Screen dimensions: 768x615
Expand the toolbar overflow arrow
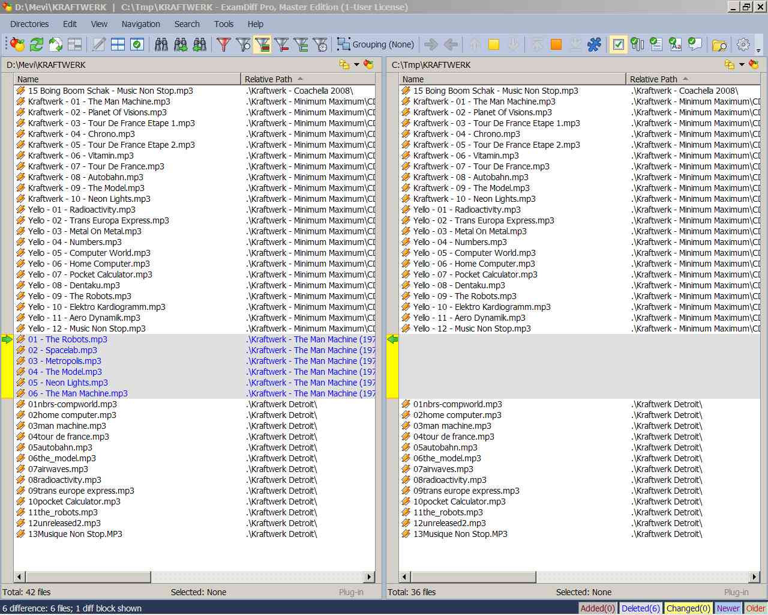[x=759, y=50]
